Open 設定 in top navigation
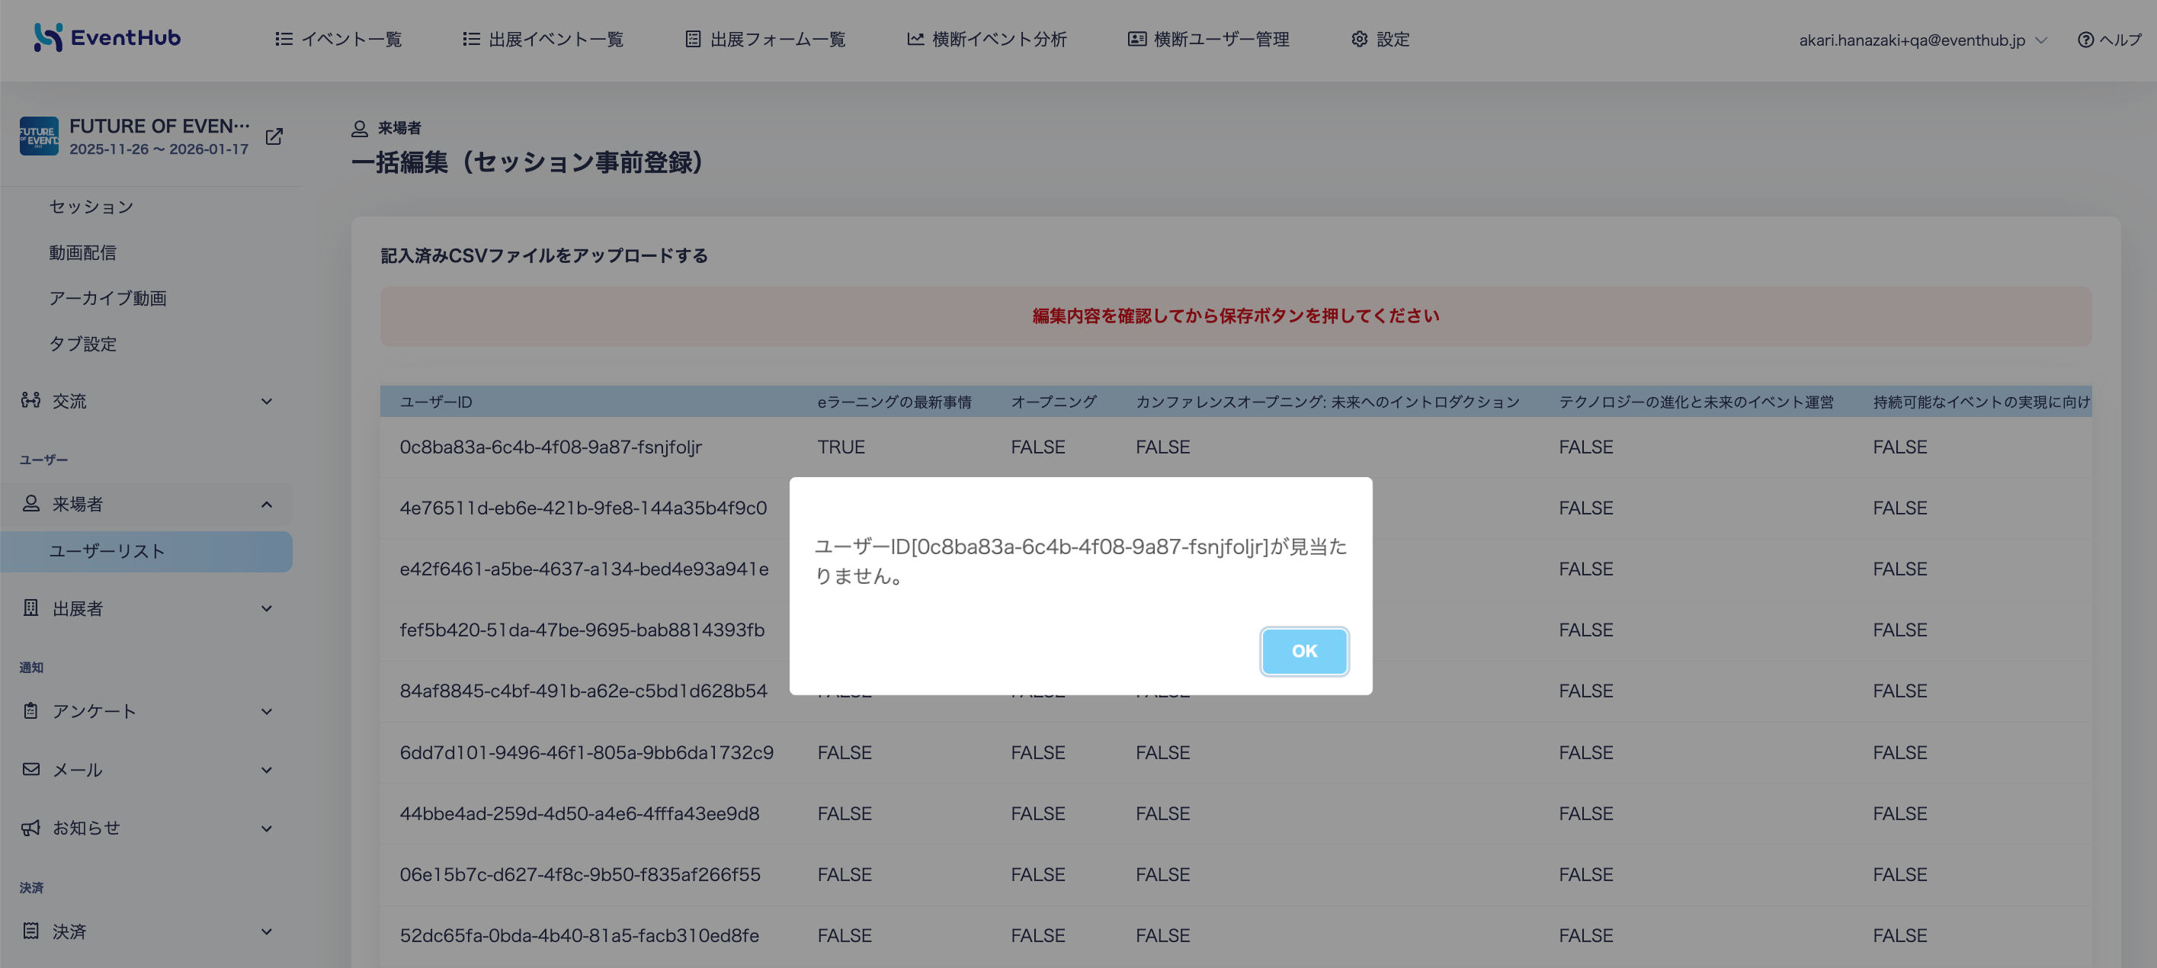The image size is (2157, 968). [1380, 40]
